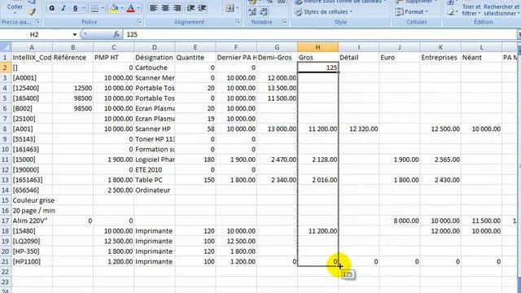
Task: Click cell H2 containing 125
Action: pyautogui.click(x=318, y=68)
